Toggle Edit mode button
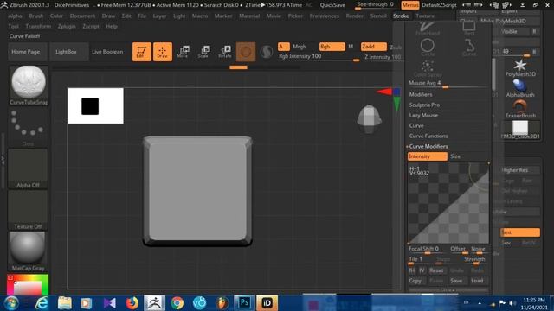554x311 pixels. click(x=142, y=52)
